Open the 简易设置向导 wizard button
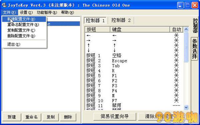 (115, 116)
